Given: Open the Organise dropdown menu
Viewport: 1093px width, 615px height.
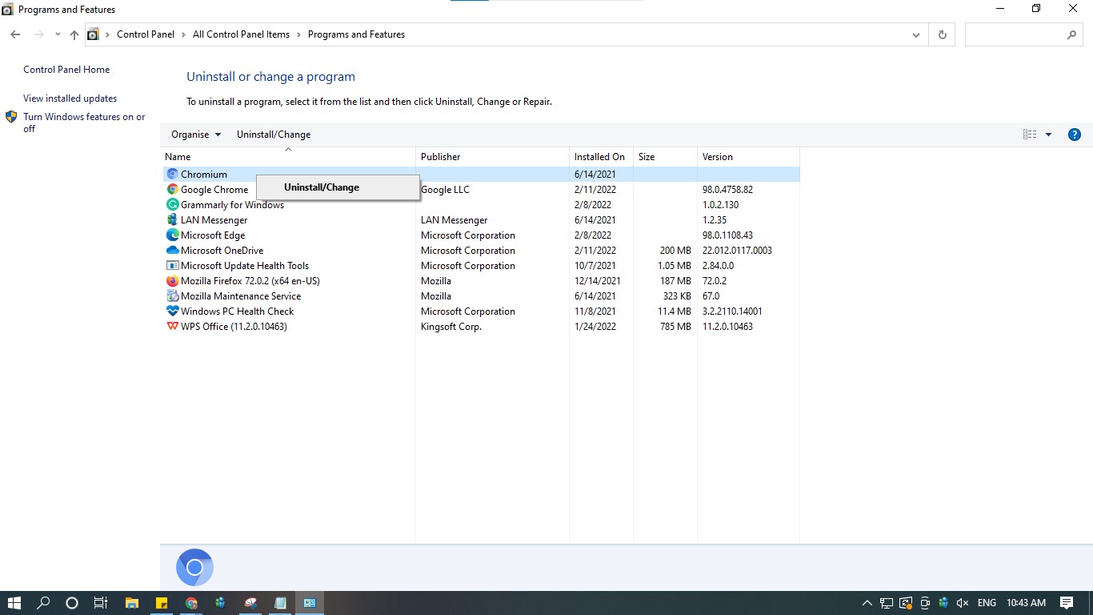Looking at the screenshot, I should coord(196,135).
